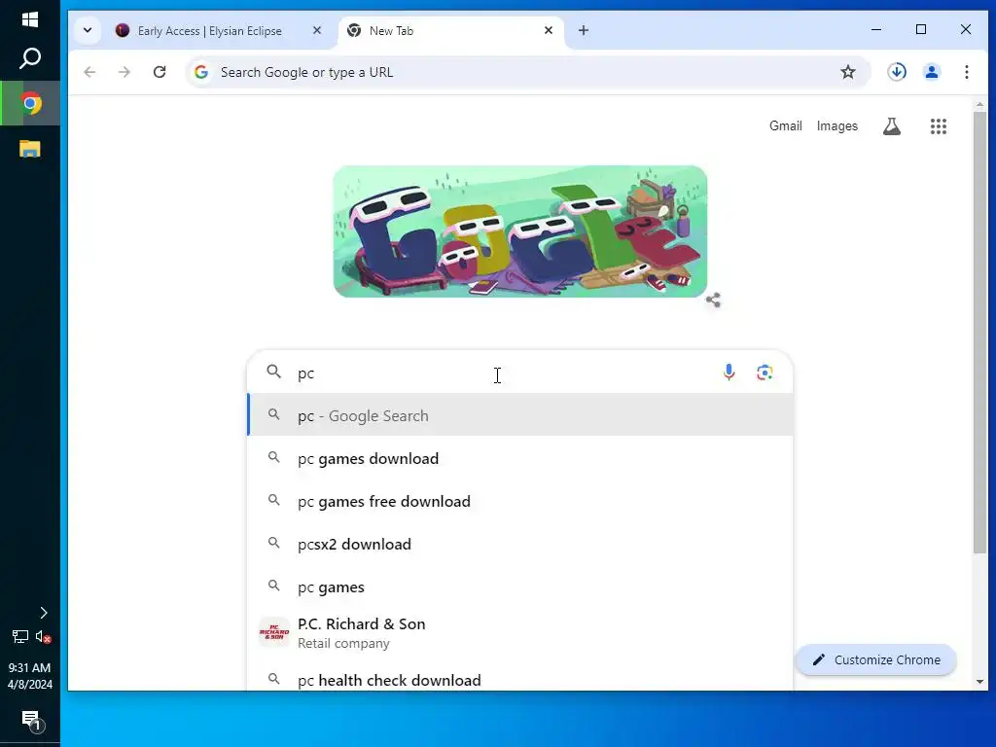Open the Chrome three-dot menu
This screenshot has width=996, height=747.
click(966, 72)
